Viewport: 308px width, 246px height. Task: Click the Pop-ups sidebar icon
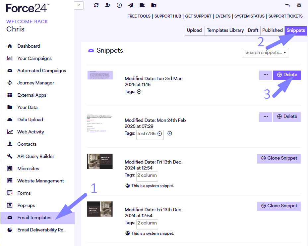point(10,205)
